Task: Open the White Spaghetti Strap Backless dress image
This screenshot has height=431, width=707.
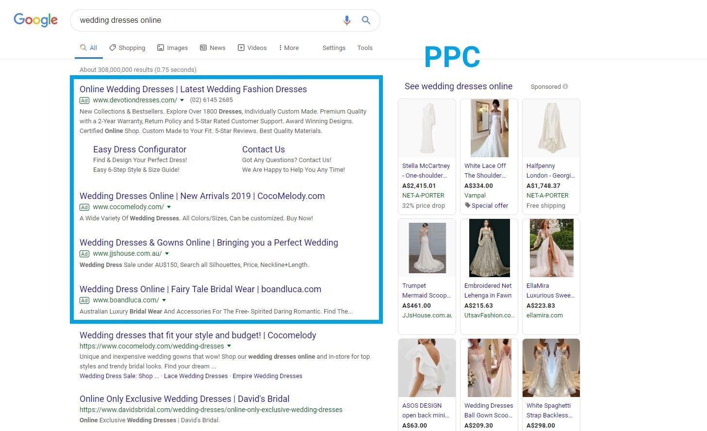Action: click(x=551, y=368)
